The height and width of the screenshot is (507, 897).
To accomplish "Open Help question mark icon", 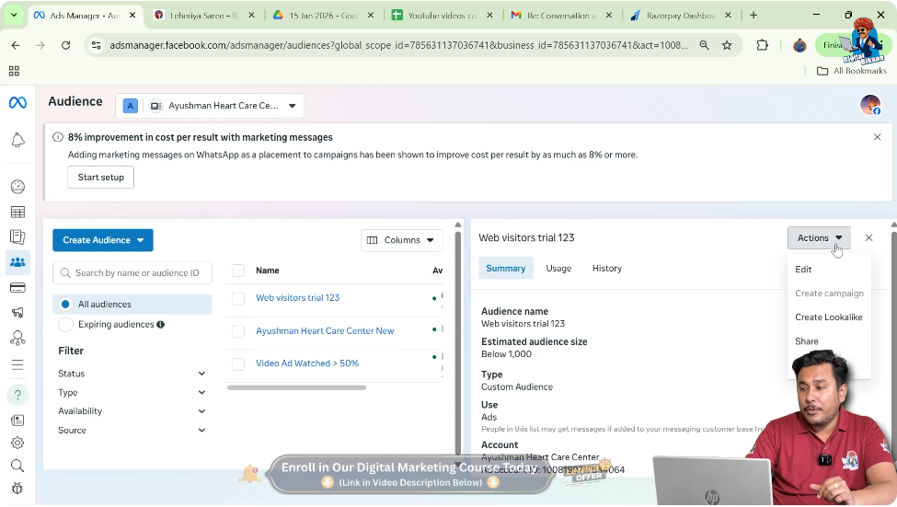I will [17, 395].
